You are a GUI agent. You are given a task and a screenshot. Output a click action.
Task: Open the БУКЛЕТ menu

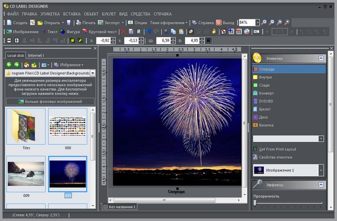coord(108,13)
